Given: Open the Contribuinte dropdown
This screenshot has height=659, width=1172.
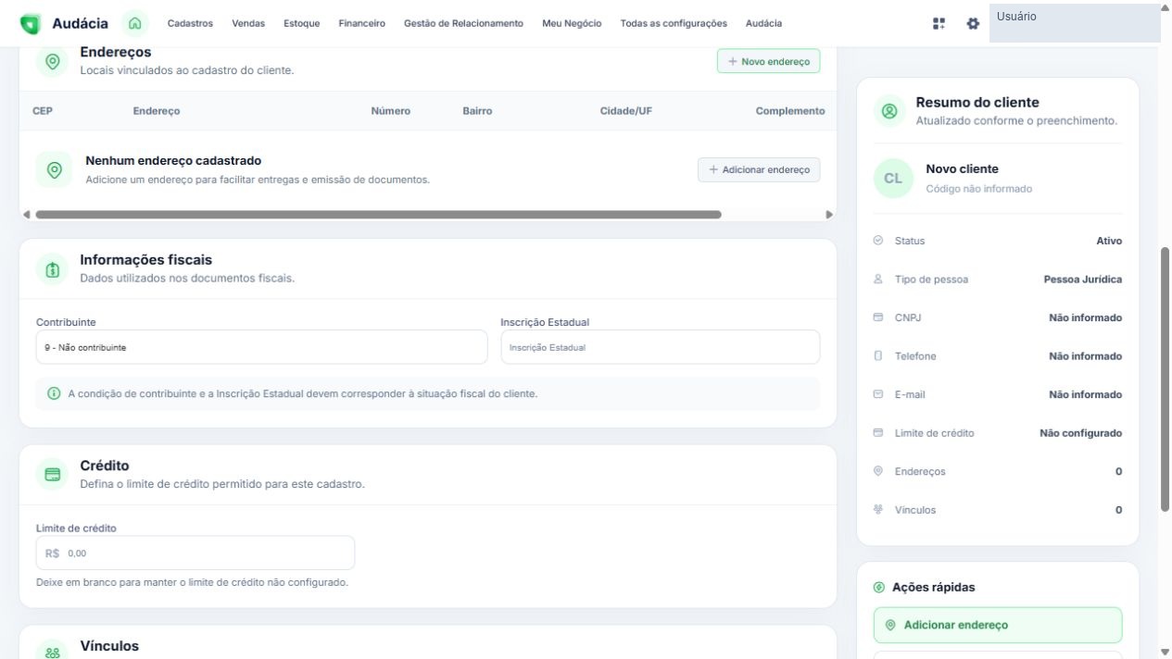Looking at the screenshot, I should pyautogui.click(x=261, y=347).
